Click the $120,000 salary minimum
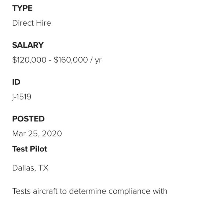198x198 pixels. [29, 60]
